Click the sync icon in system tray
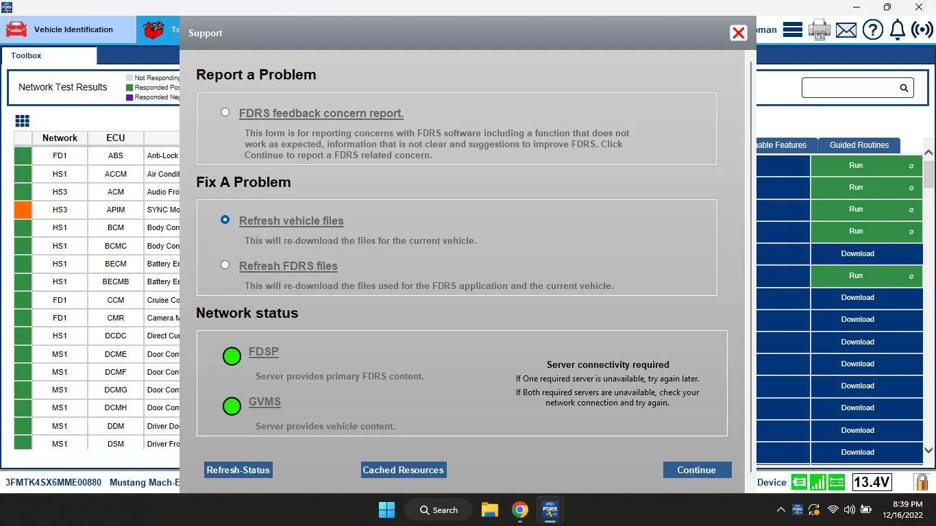 (x=814, y=510)
